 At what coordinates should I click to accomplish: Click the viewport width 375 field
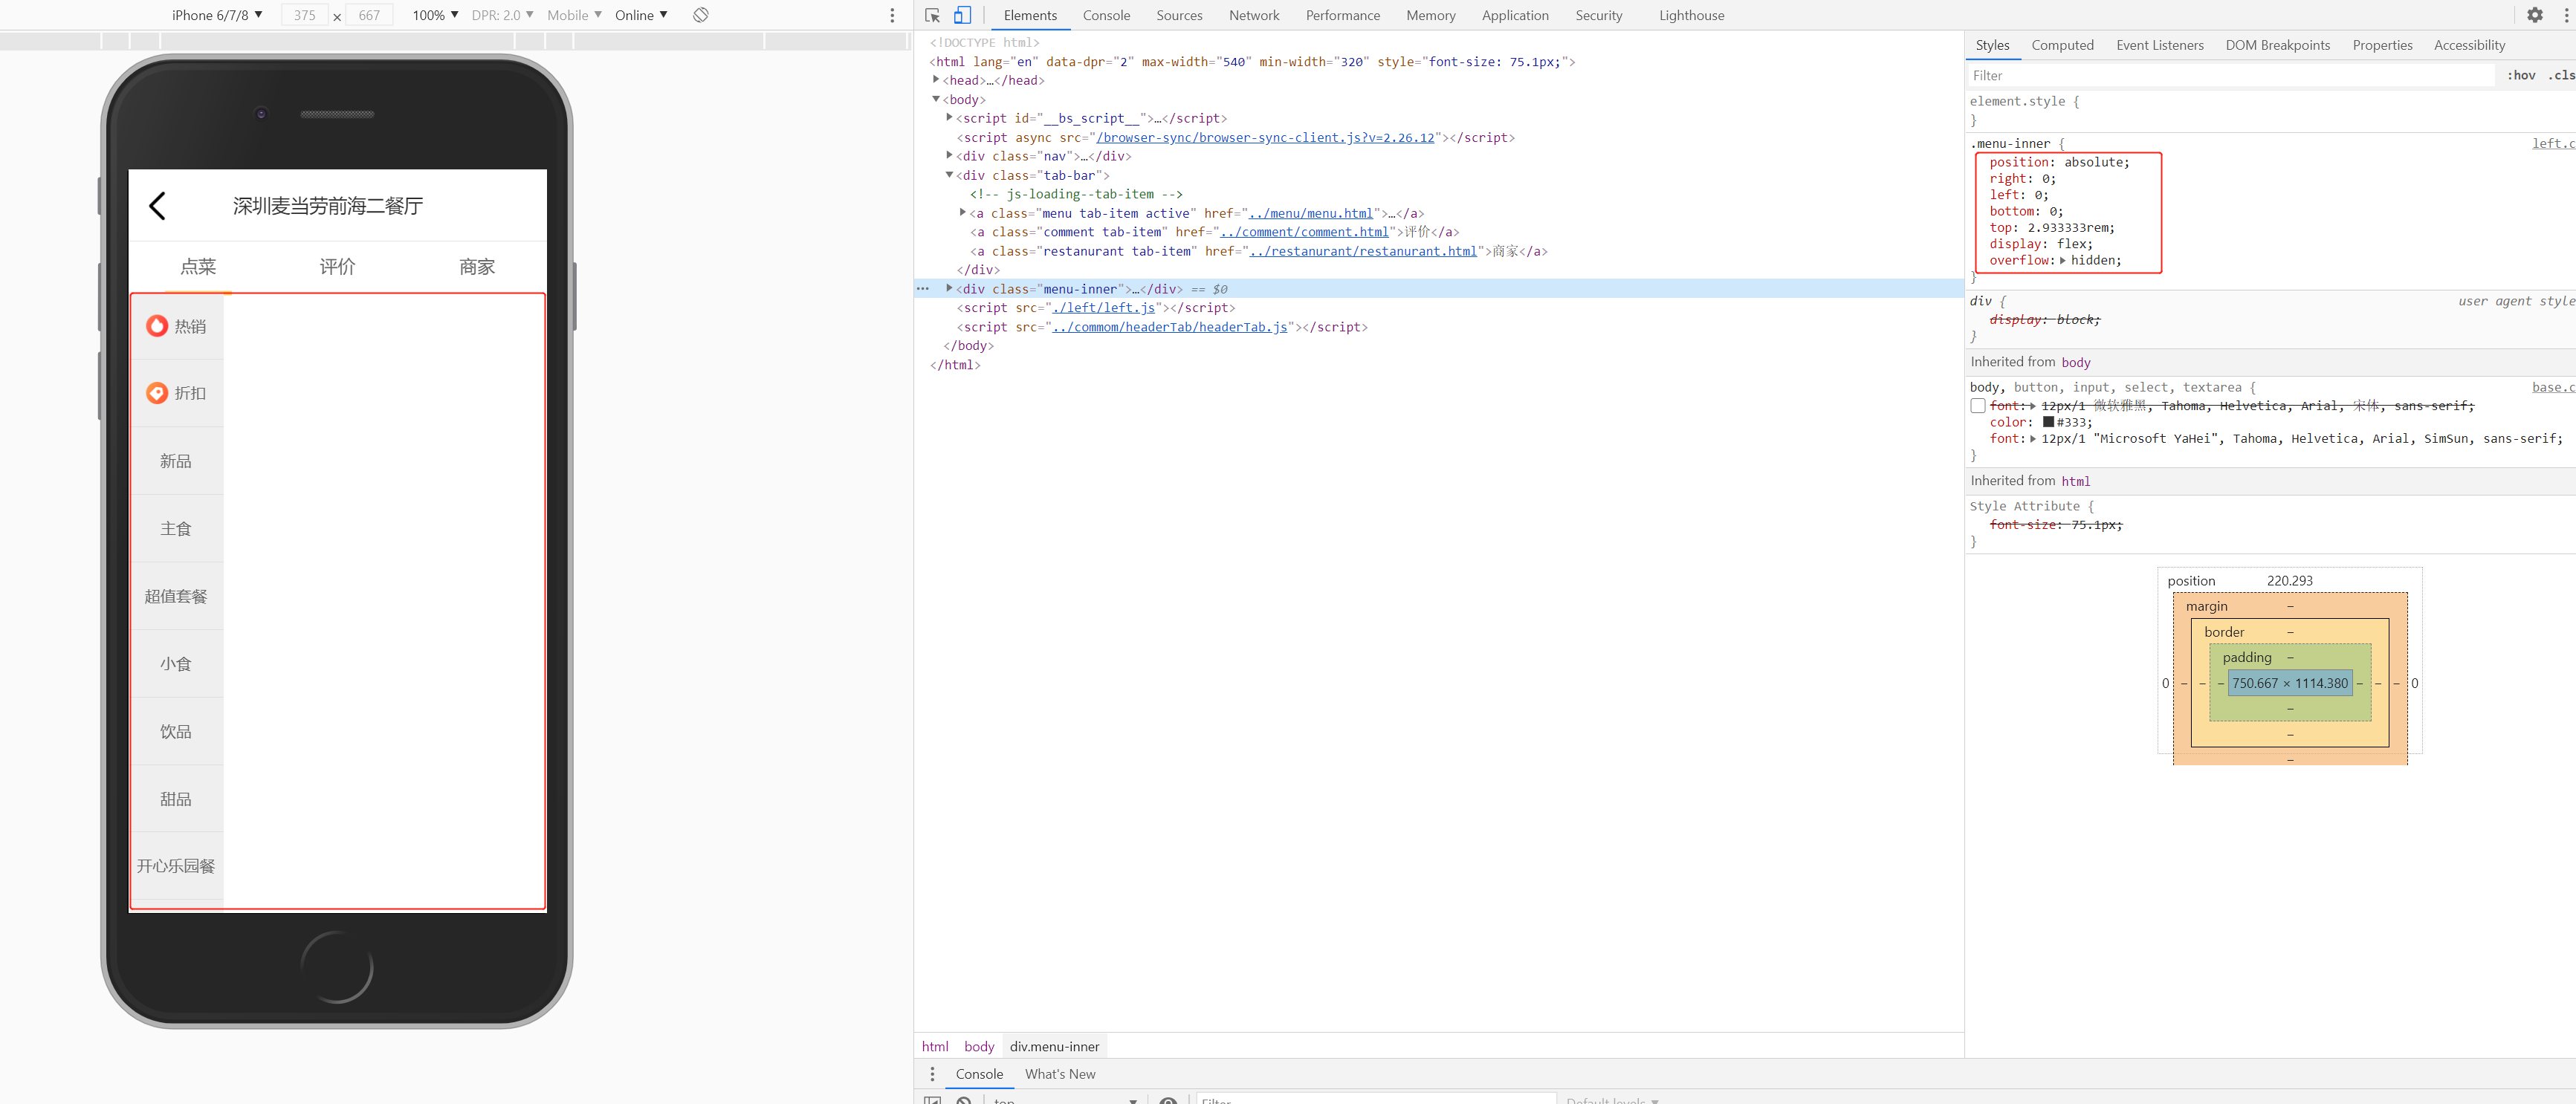(x=305, y=15)
